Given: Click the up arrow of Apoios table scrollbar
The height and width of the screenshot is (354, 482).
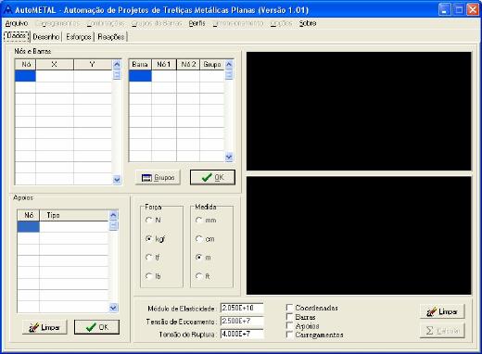Looking at the screenshot, I should coord(114,215).
